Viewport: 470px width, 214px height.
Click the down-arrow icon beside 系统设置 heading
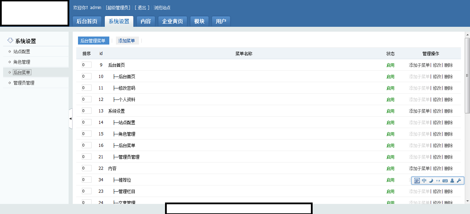(10, 41)
